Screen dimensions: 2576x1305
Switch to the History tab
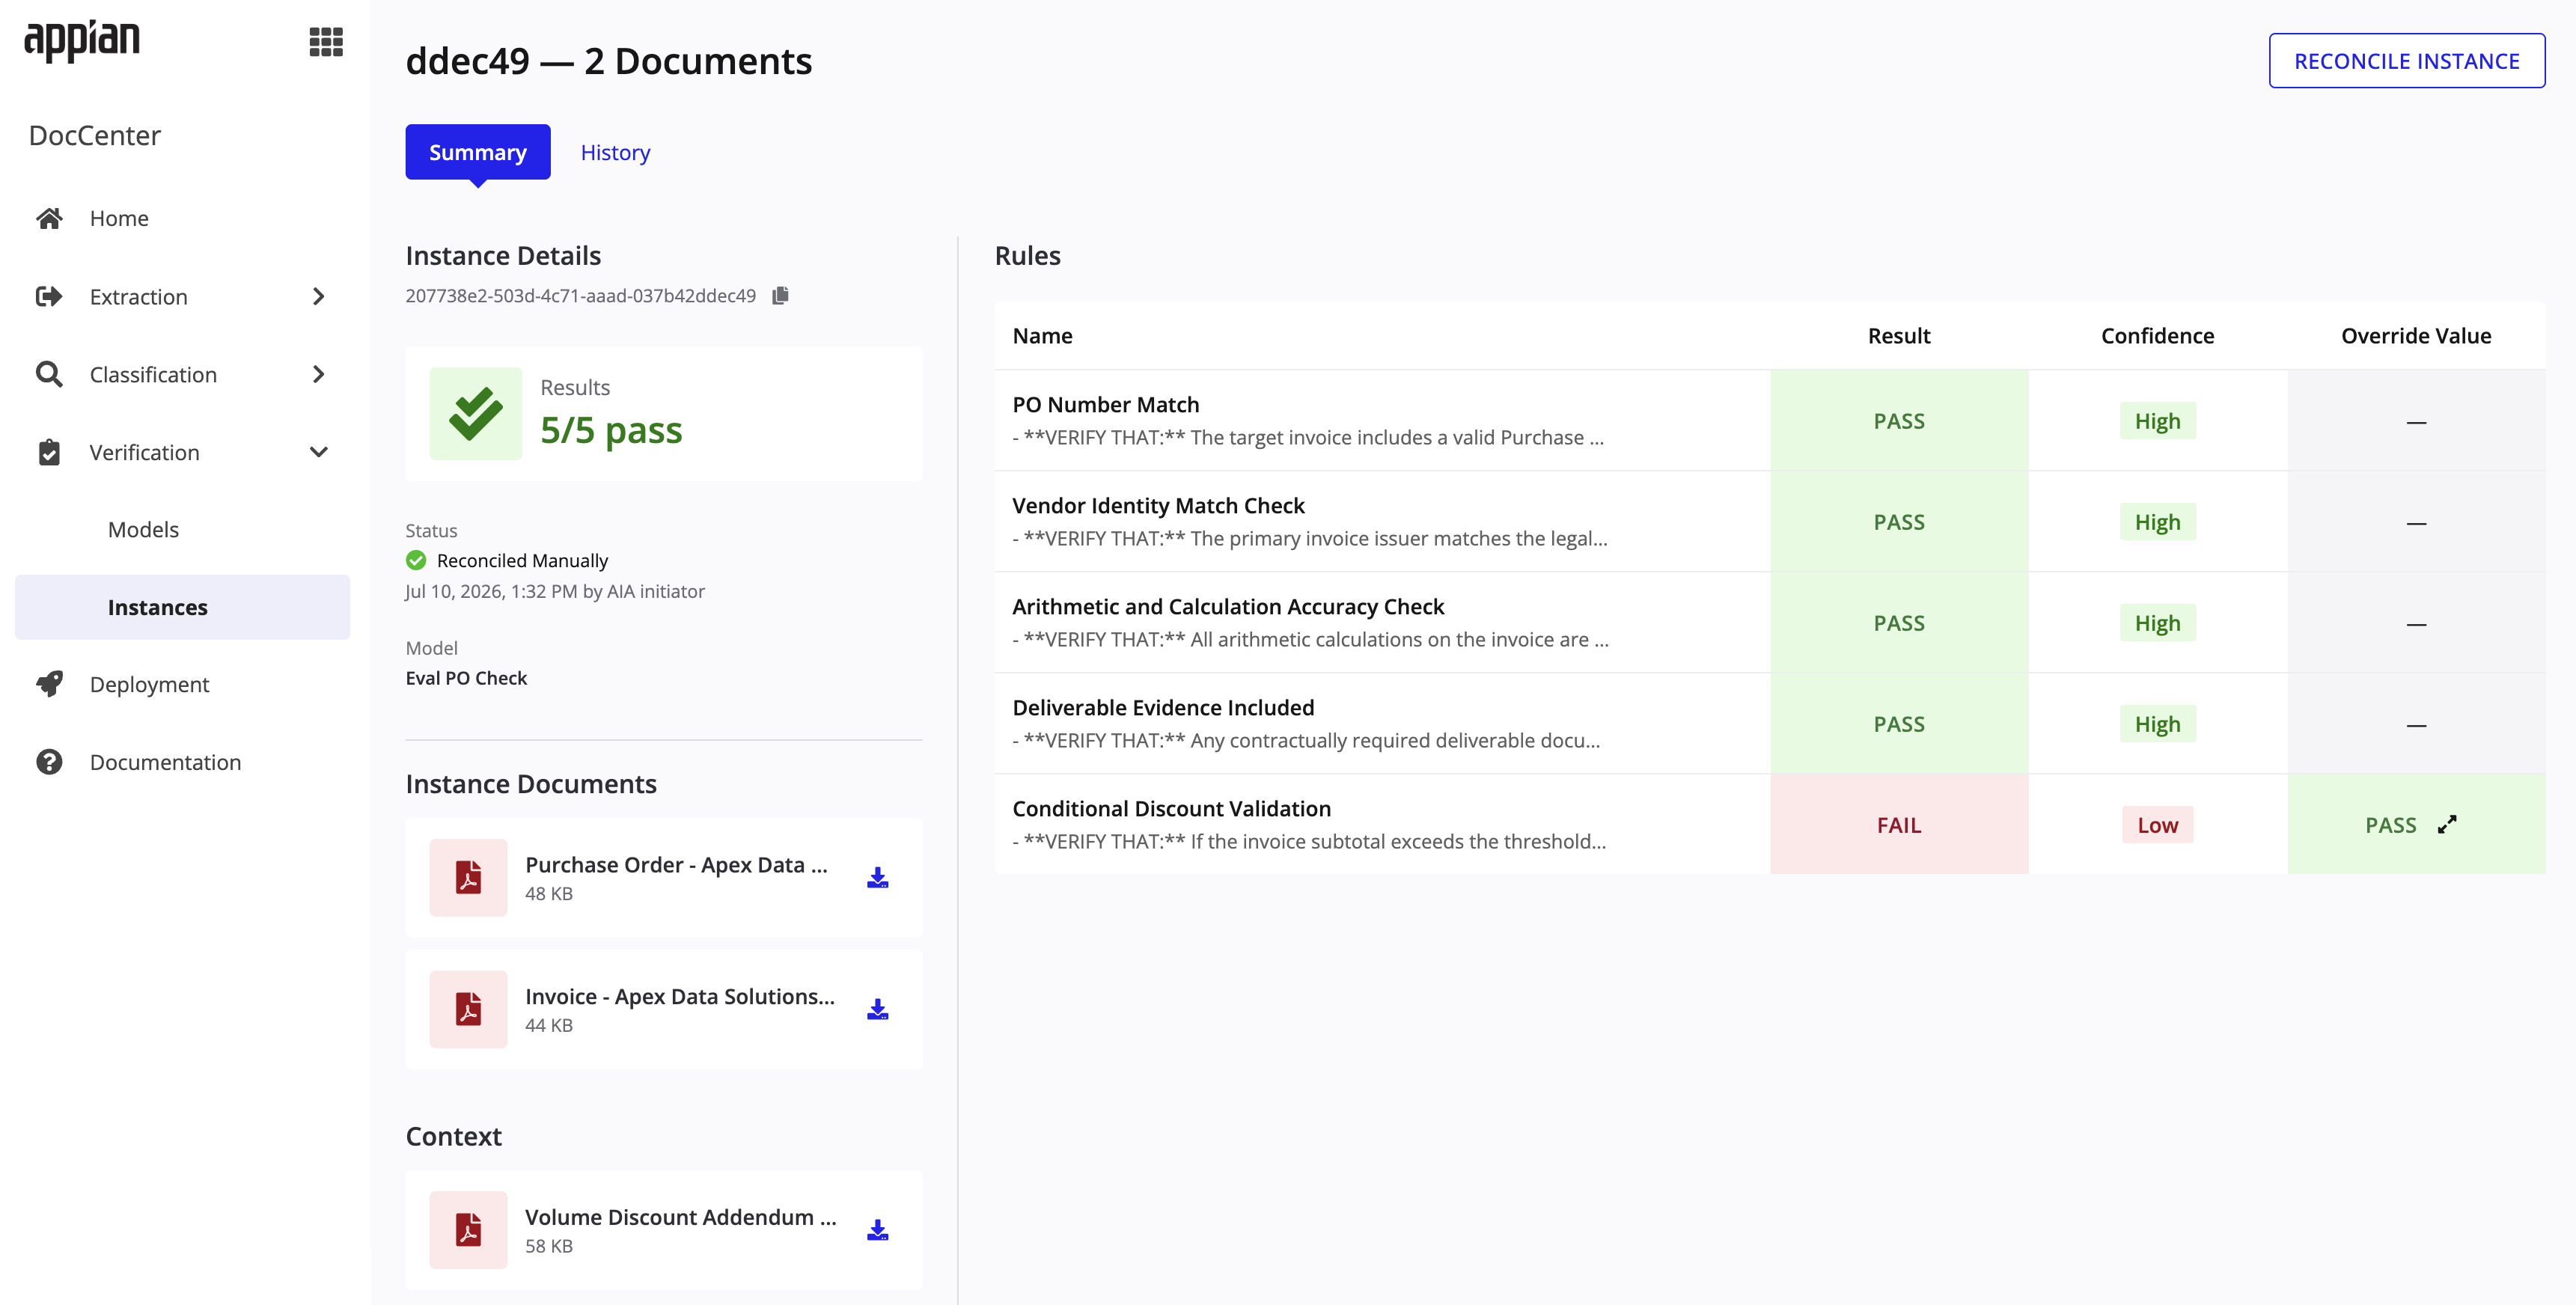click(615, 152)
